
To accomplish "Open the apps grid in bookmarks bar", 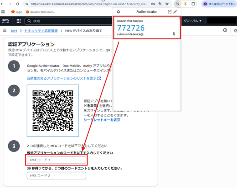I will 3,12.
